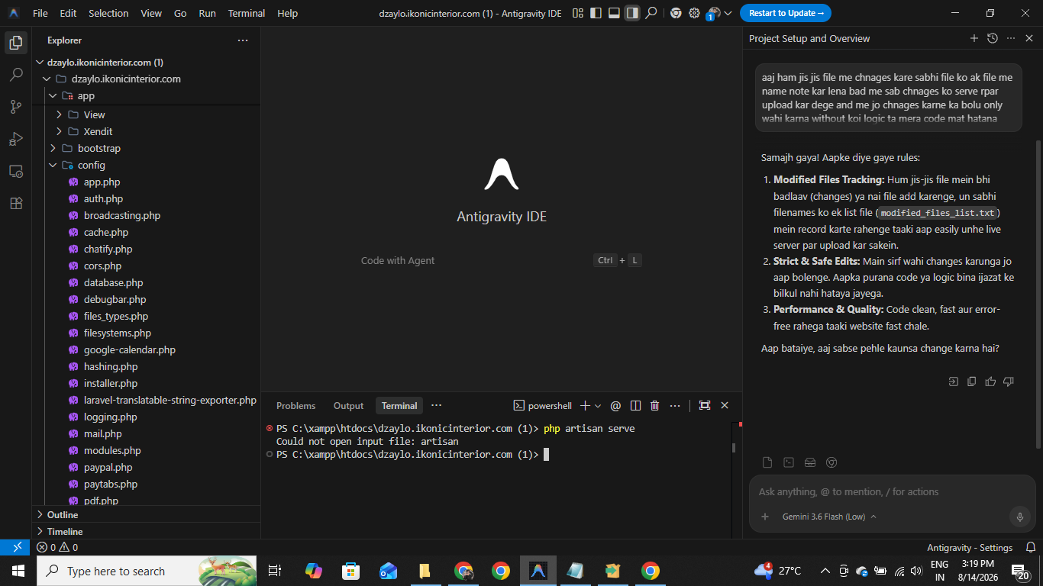Switch to the Problems tab
The image size is (1043, 586).
click(295, 406)
